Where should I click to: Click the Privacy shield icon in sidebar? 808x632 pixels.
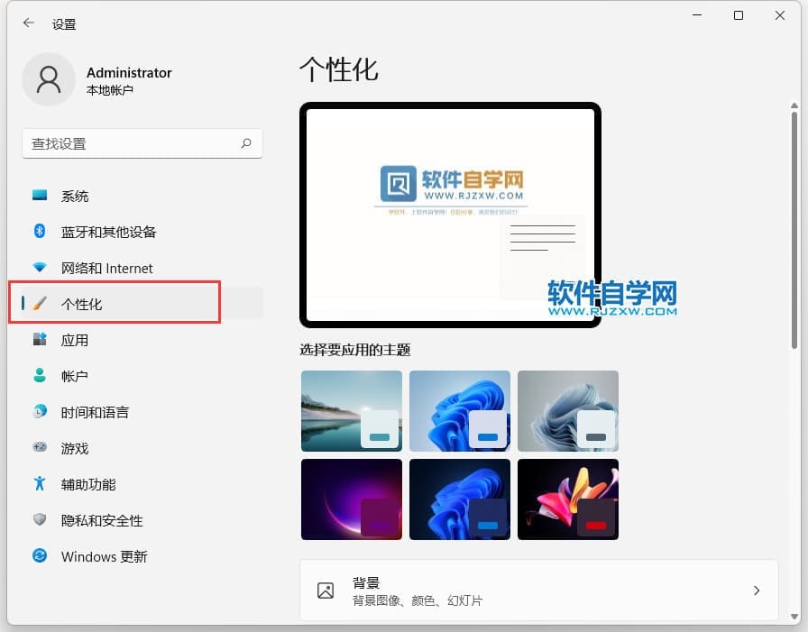pyautogui.click(x=40, y=520)
